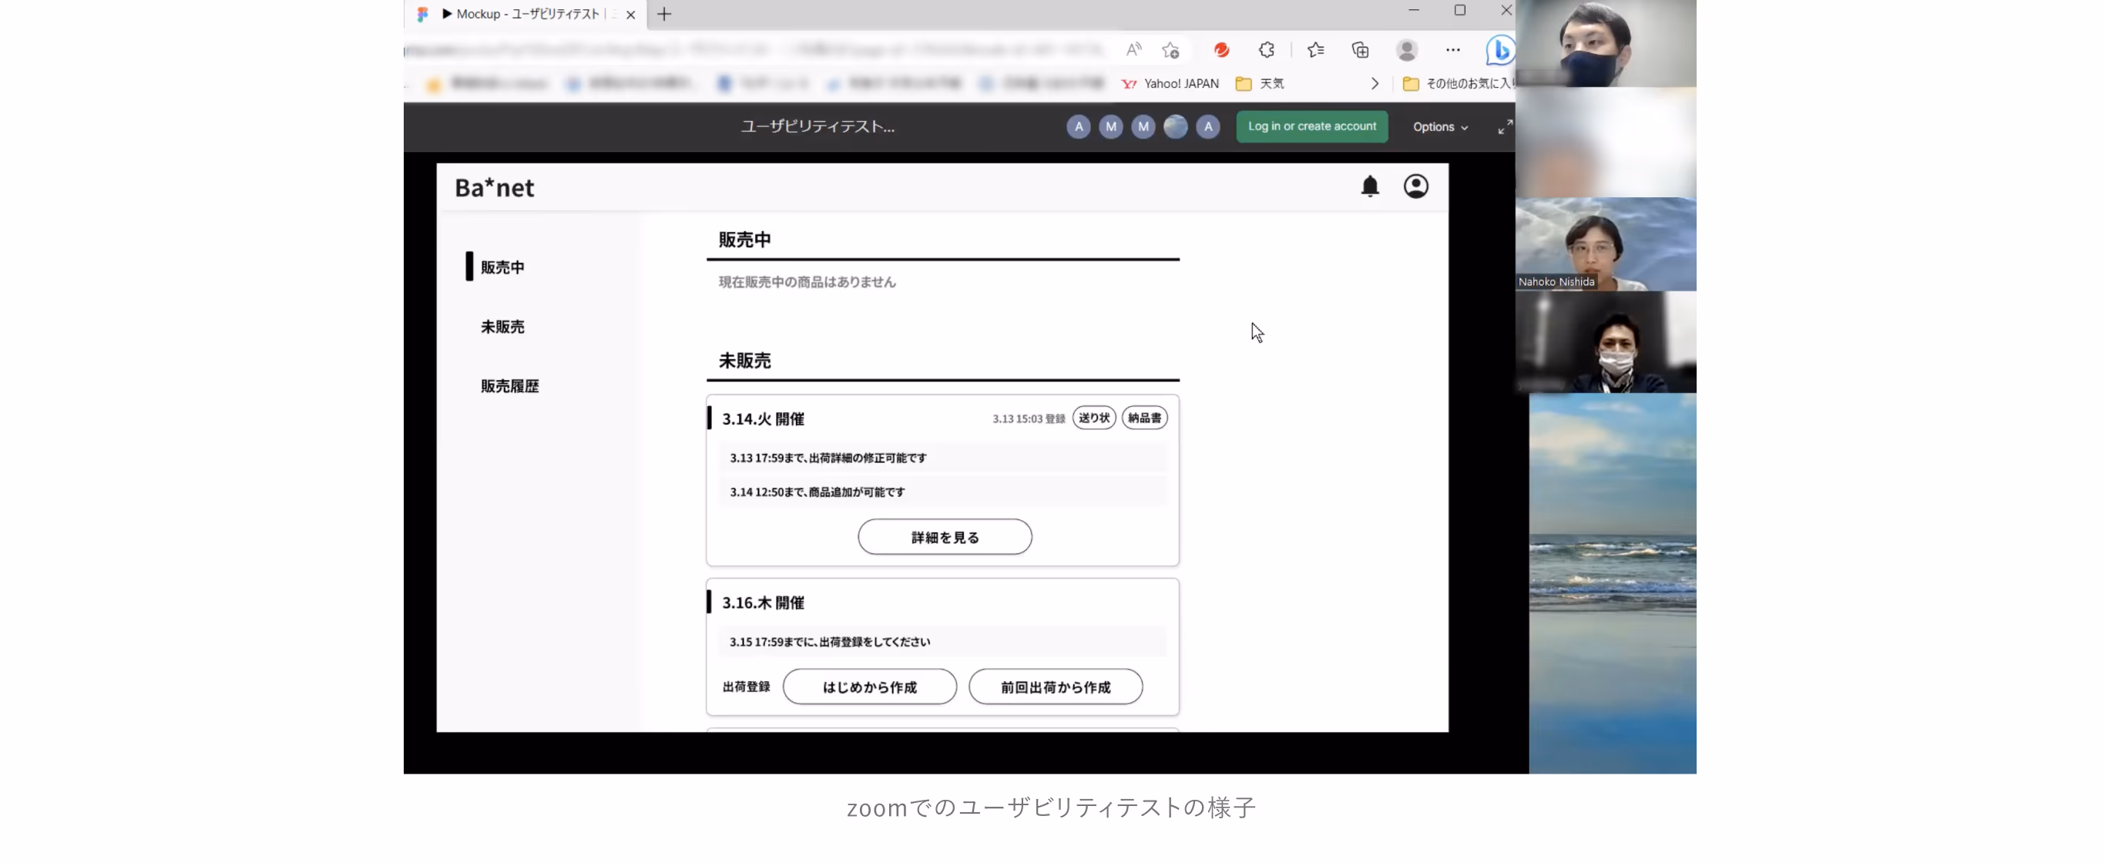Expand the bookmarks overflow chevron
The width and height of the screenshot is (2105, 863).
tap(1375, 83)
